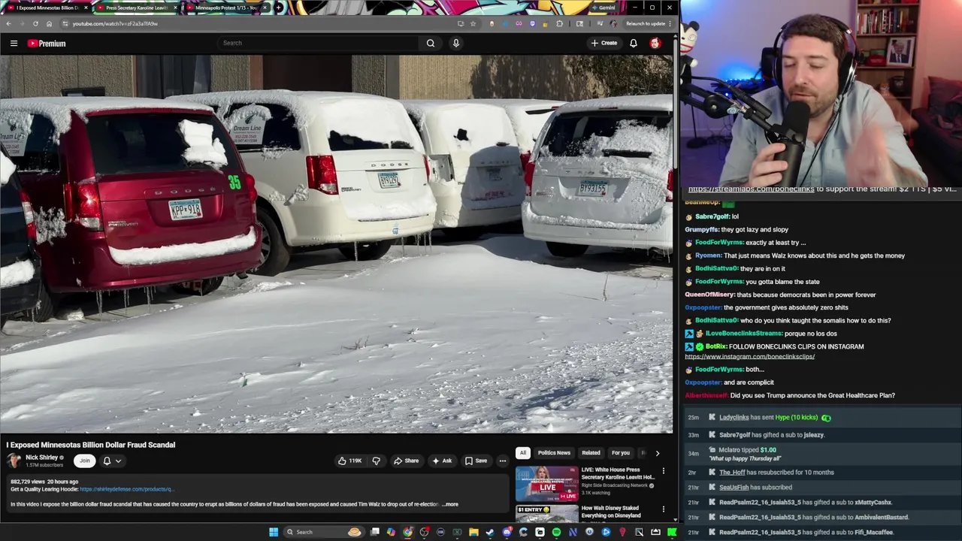
Task: Open the YouTube guide hamburger menu
Action: click(14, 44)
